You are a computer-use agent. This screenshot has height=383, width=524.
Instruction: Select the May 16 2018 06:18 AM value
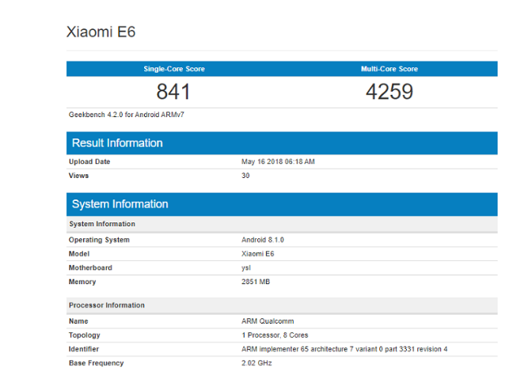(x=278, y=161)
